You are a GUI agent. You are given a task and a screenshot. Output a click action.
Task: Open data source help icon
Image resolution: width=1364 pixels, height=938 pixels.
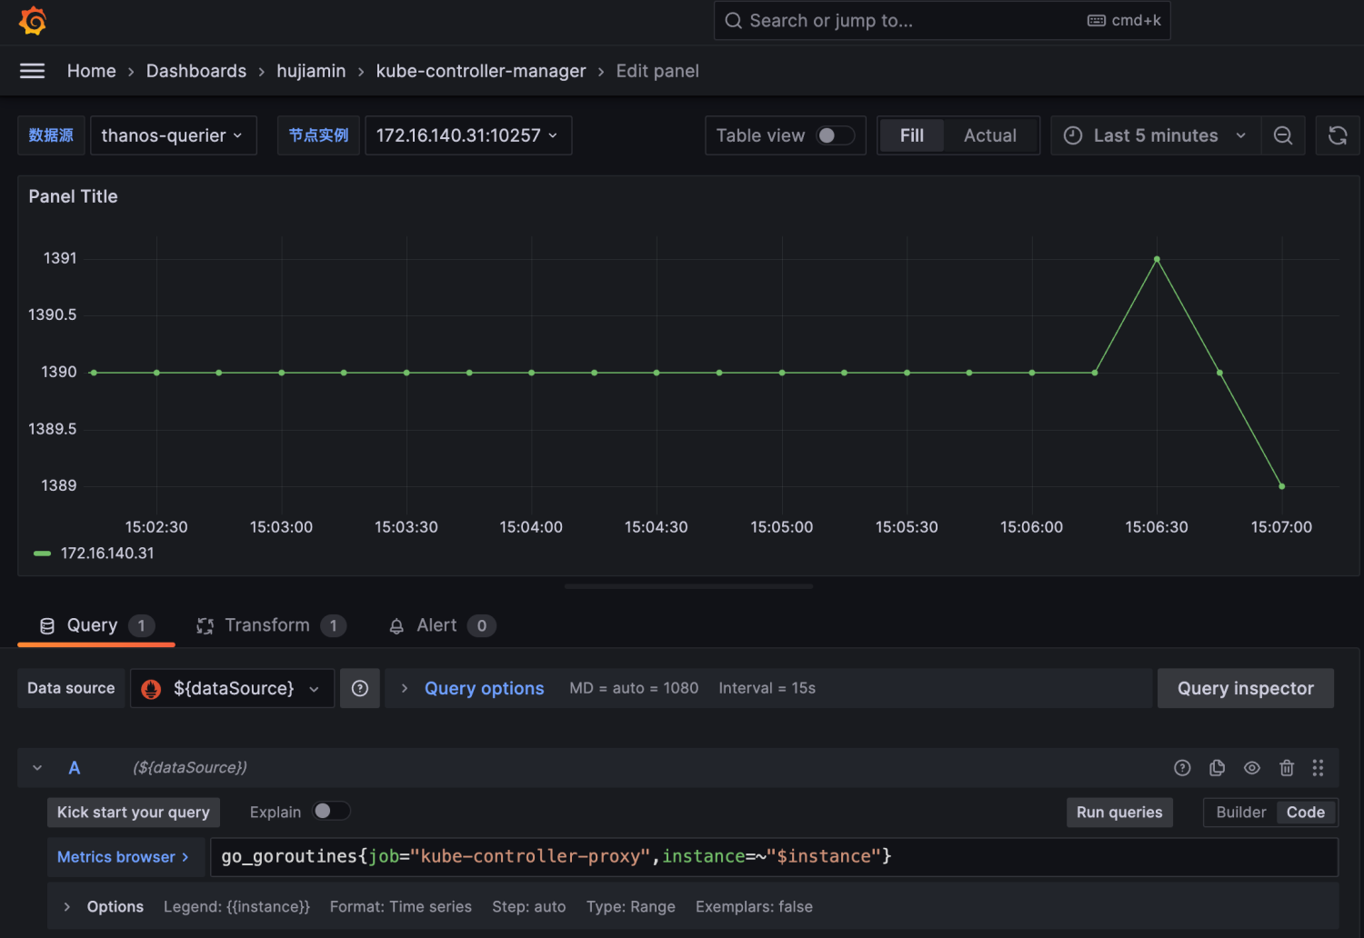click(x=360, y=689)
